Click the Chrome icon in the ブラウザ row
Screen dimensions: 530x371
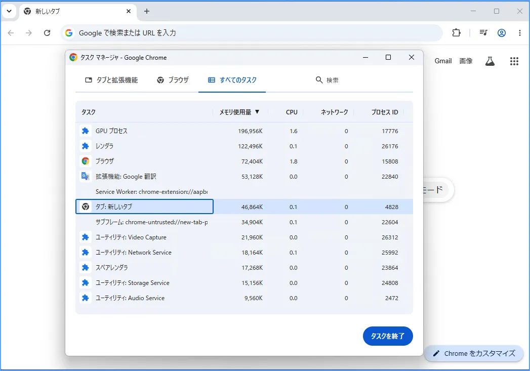click(85, 161)
